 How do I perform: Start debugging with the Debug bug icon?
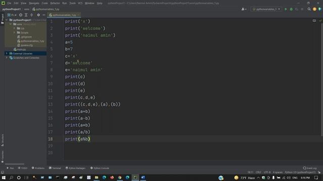pyautogui.click(x=291, y=9)
